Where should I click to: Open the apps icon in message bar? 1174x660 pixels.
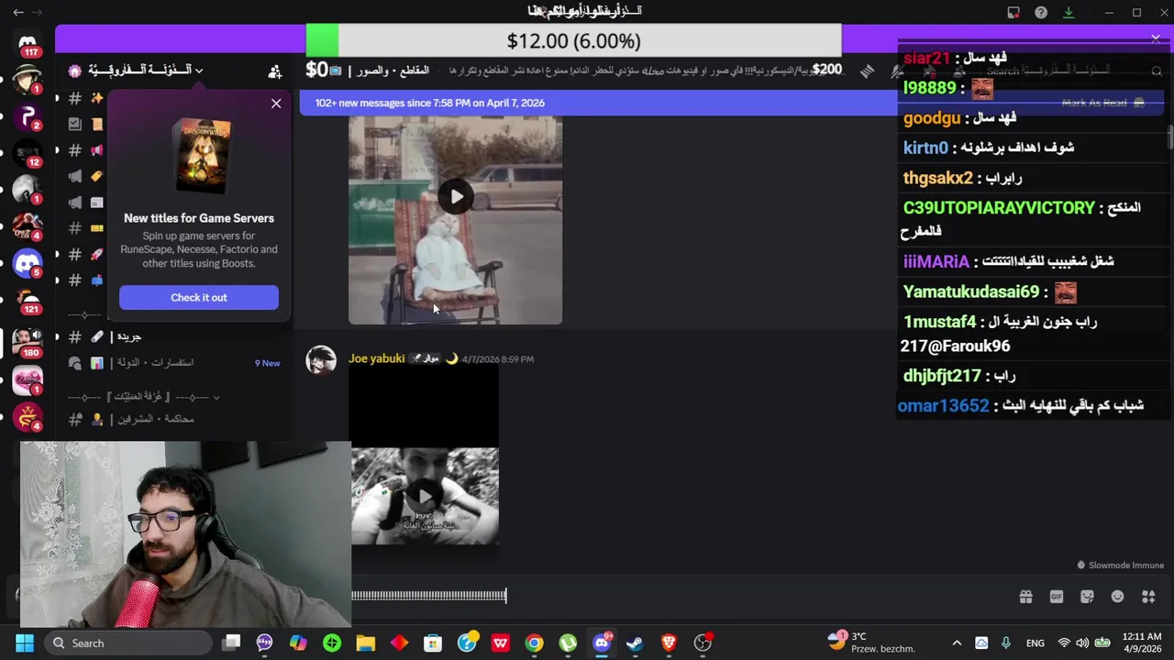click(x=1148, y=597)
